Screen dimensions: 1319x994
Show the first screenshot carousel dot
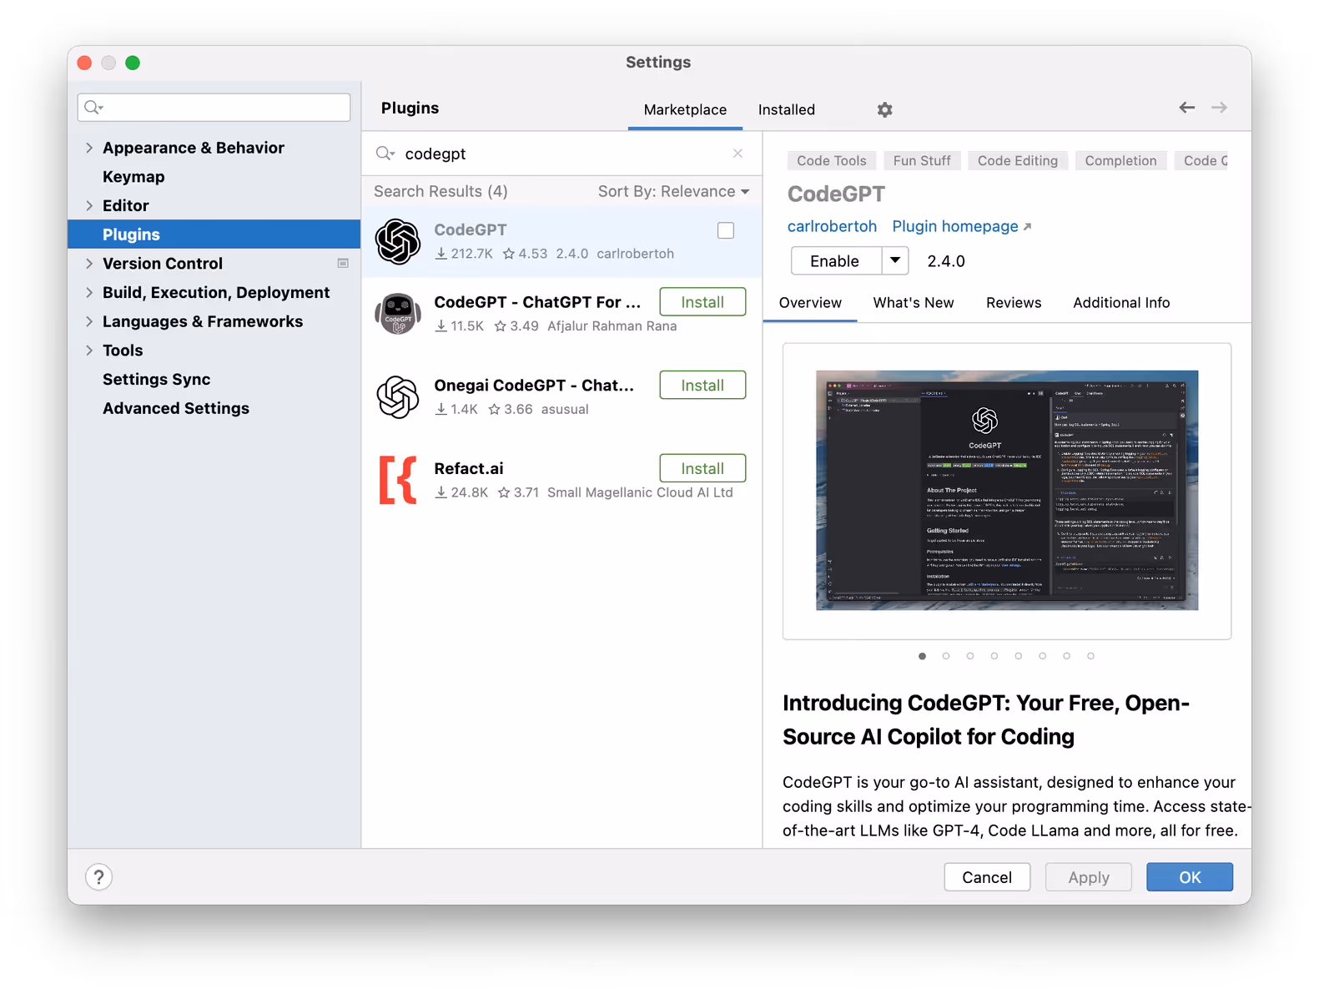[922, 656]
